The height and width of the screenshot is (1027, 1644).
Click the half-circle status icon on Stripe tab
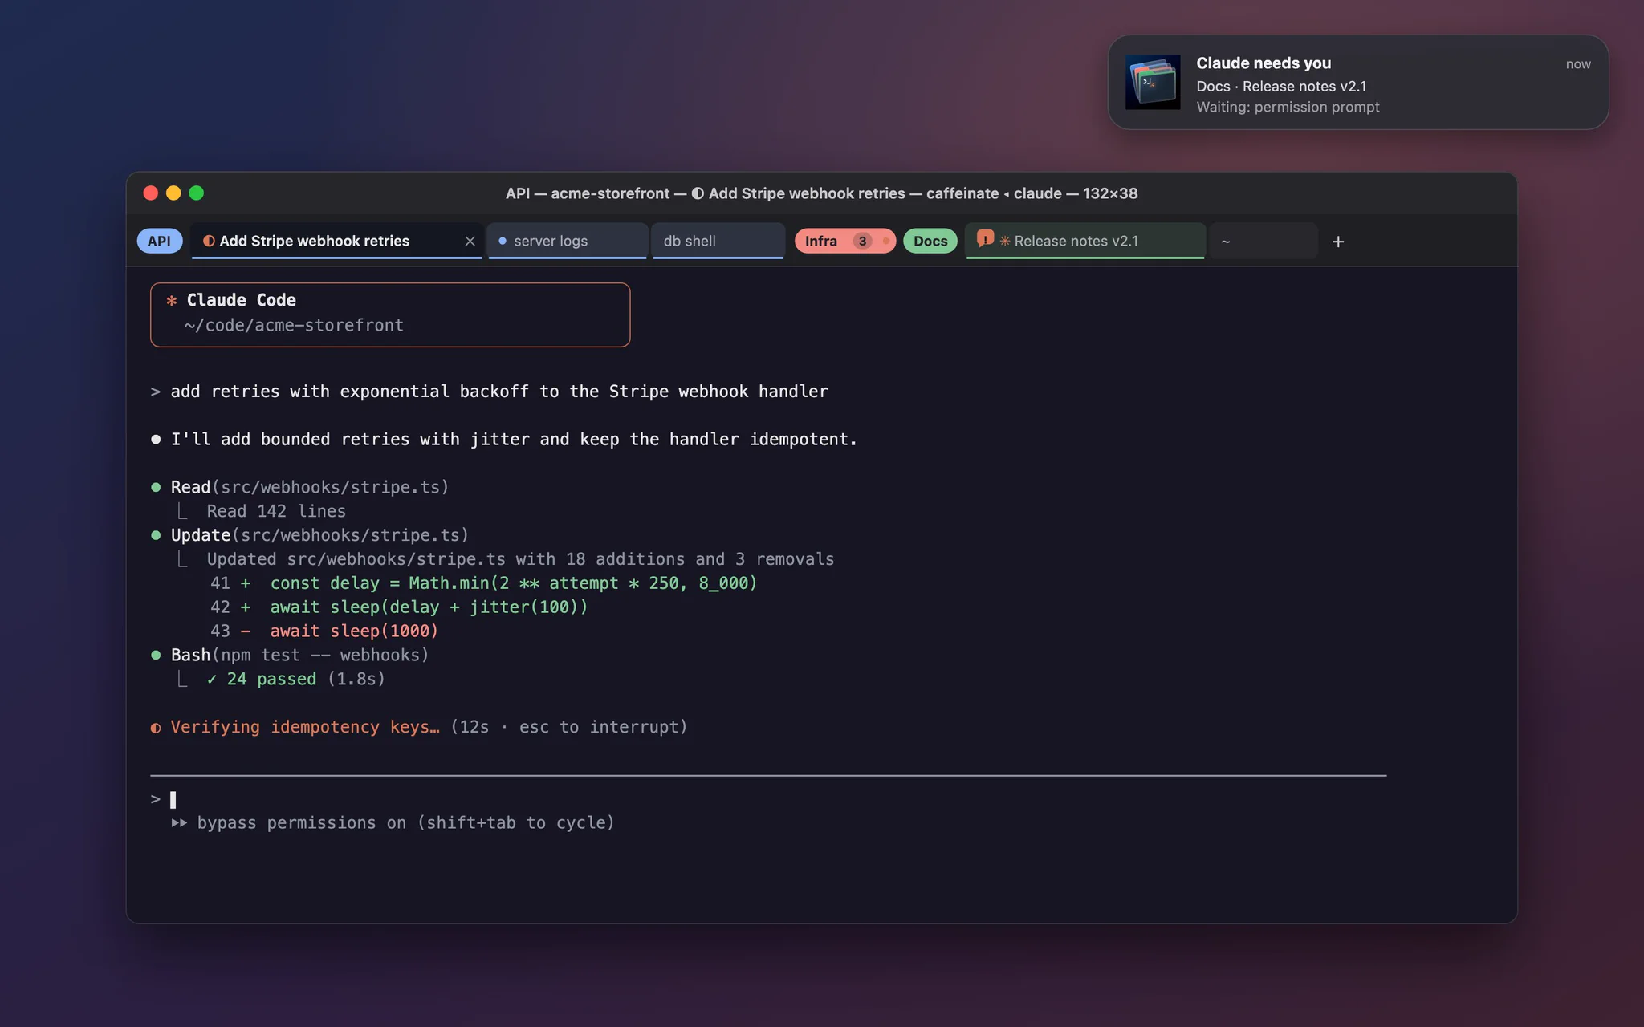[x=209, y=241]
